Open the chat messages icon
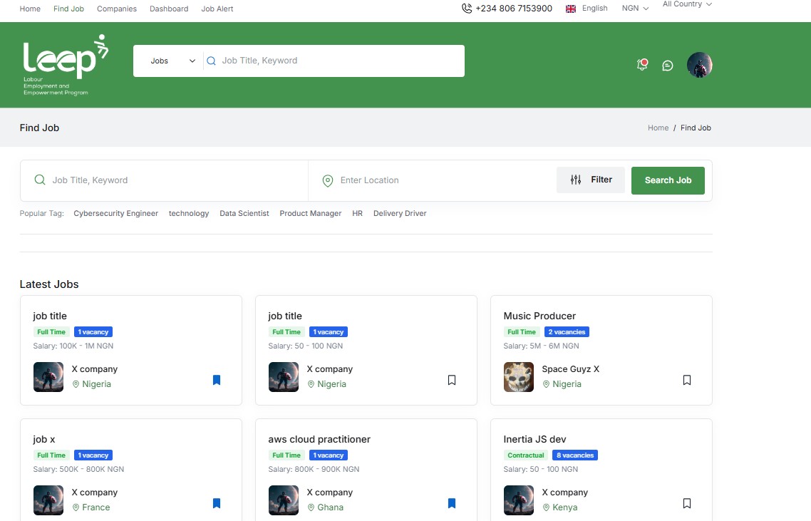The image size is (811, 521). [667, 65]
